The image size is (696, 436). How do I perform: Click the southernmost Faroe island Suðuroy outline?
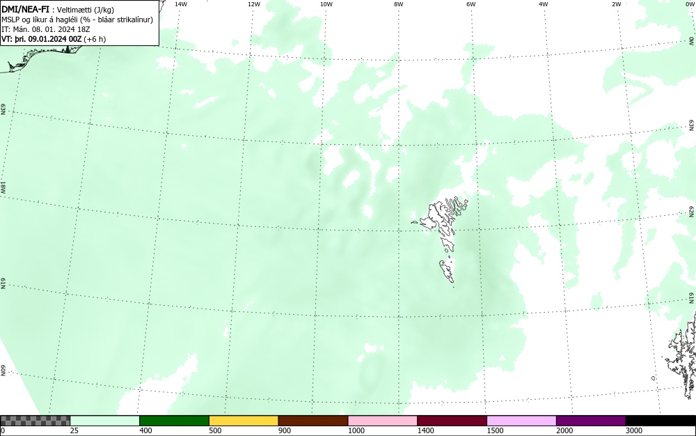pyautogui.click(x=447, y=271)
